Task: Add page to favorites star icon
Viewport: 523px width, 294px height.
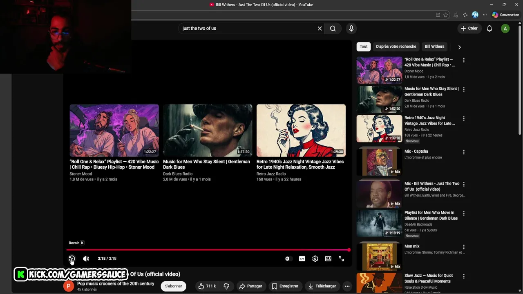Action: point(446,15)
